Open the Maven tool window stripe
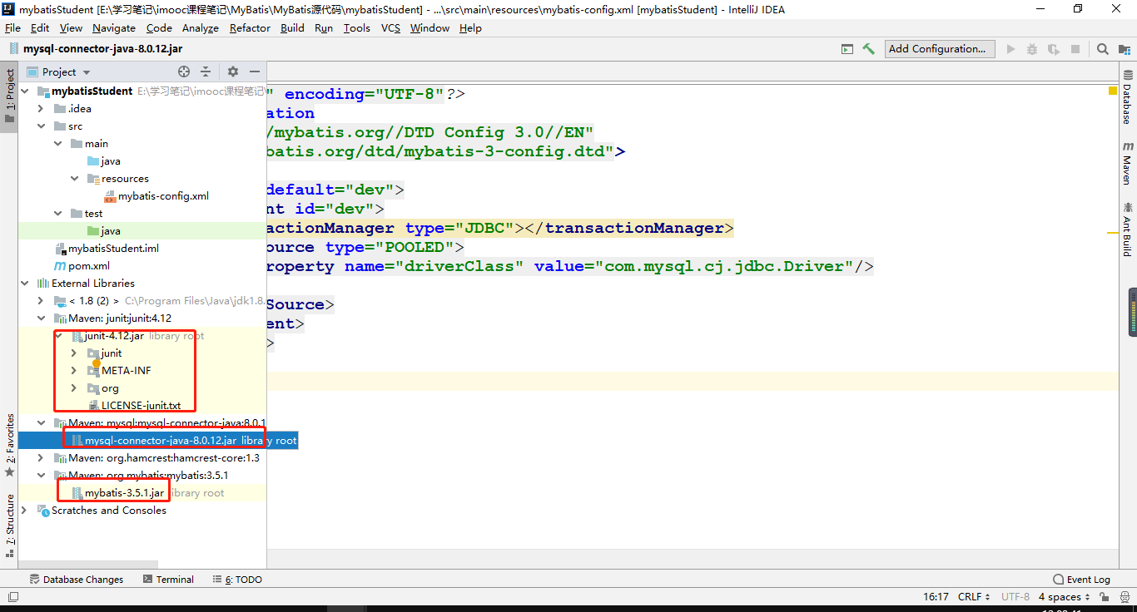Viewport: 1137px width, 612px height. (x=1127, y=163)
